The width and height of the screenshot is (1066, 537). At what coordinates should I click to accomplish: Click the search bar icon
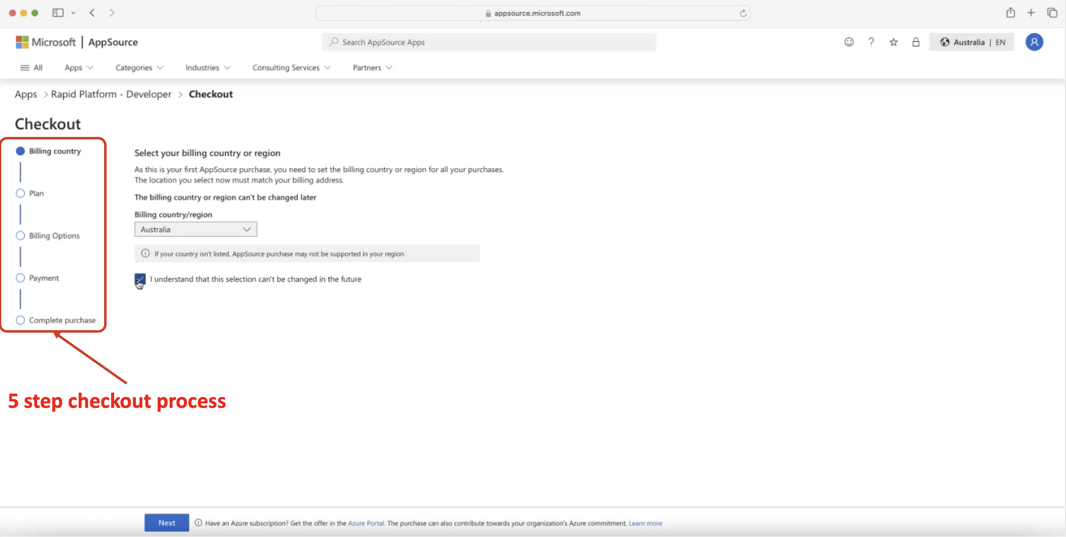tap(334, 42)
